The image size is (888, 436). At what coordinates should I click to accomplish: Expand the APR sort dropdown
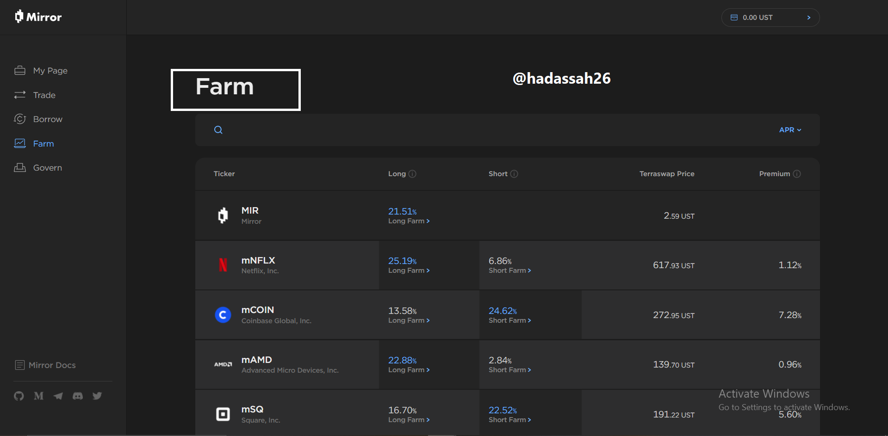tap(790, 130)
